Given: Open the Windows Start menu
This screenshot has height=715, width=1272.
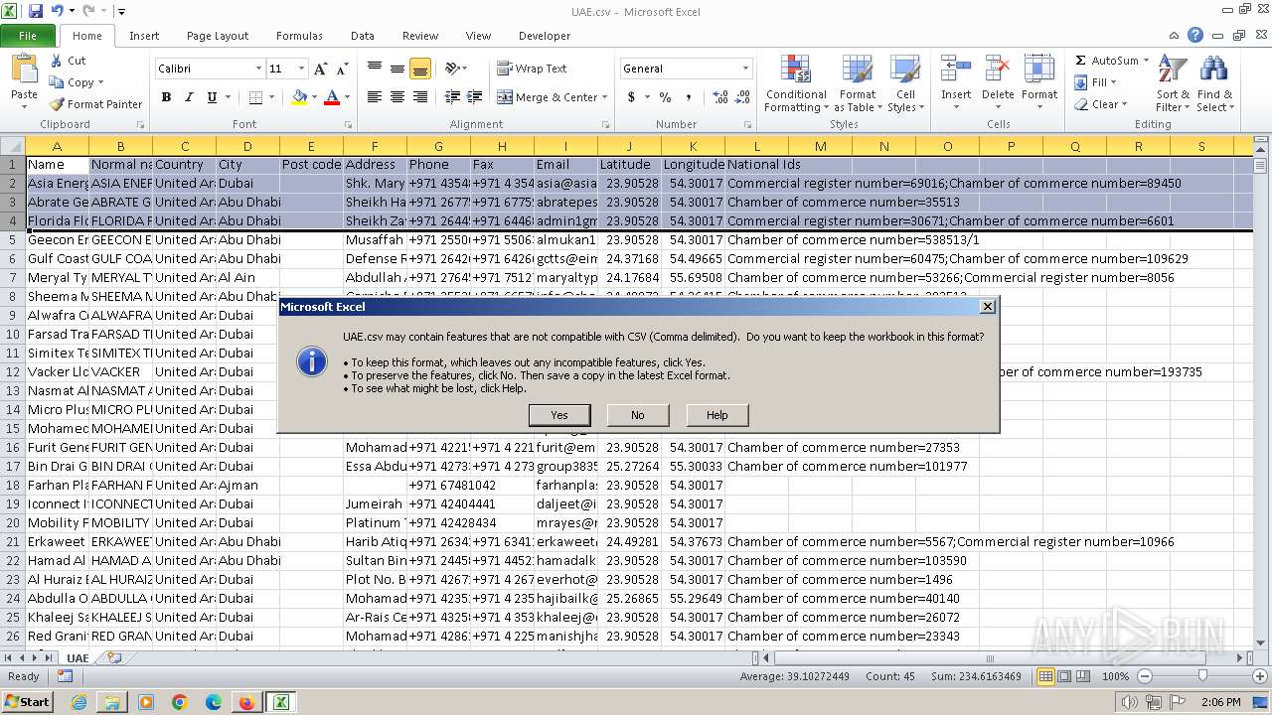Looking at the screenshot, I should [x=27, y=702].
